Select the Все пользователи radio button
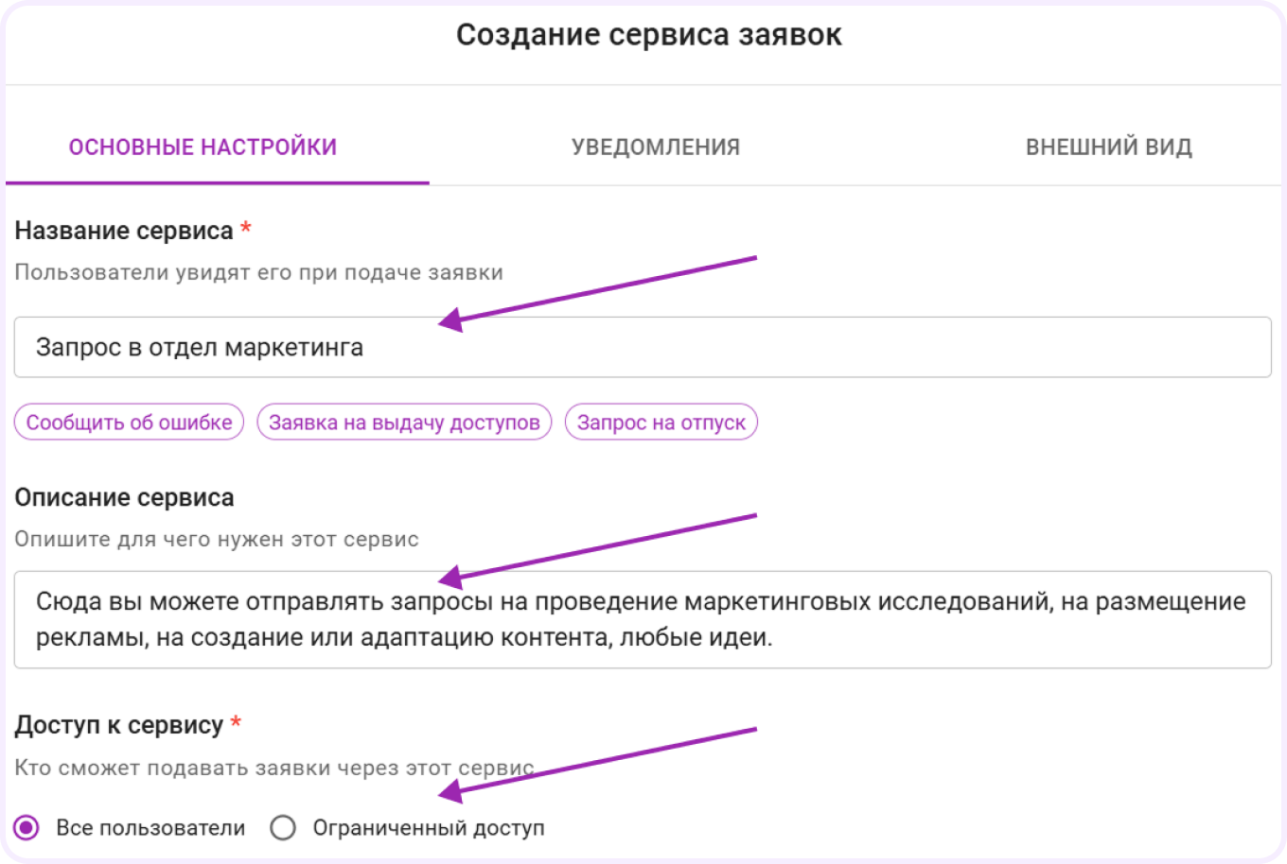 [x=26, y=828]
